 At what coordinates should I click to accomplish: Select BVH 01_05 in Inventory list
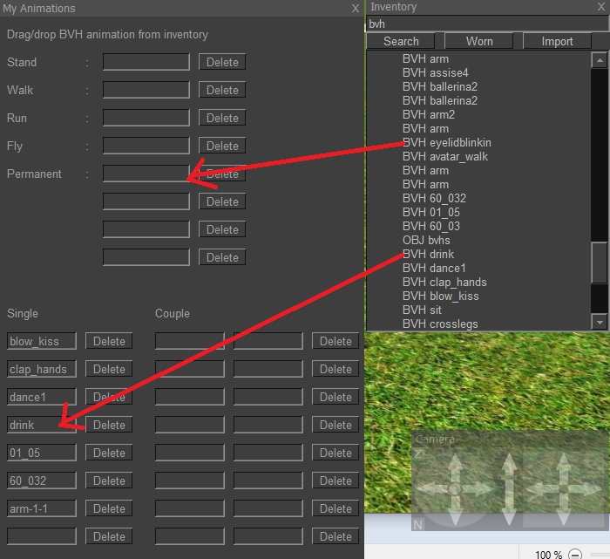click(431, 213)
